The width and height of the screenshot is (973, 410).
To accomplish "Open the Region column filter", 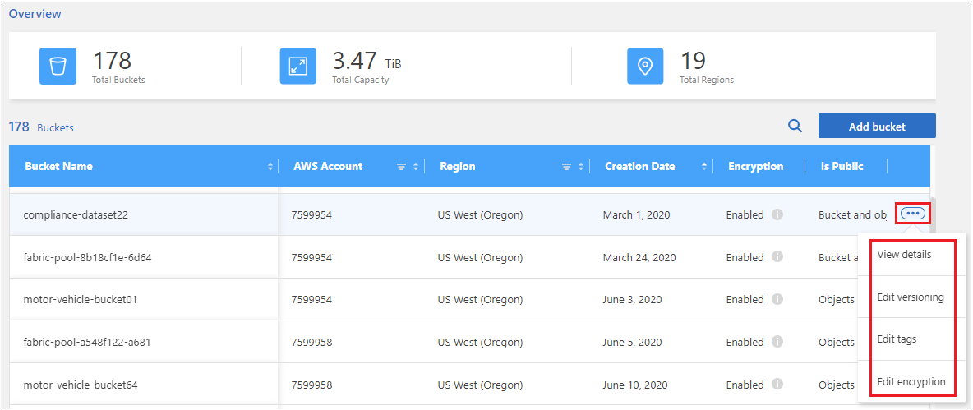I will [x=565, y=167].
